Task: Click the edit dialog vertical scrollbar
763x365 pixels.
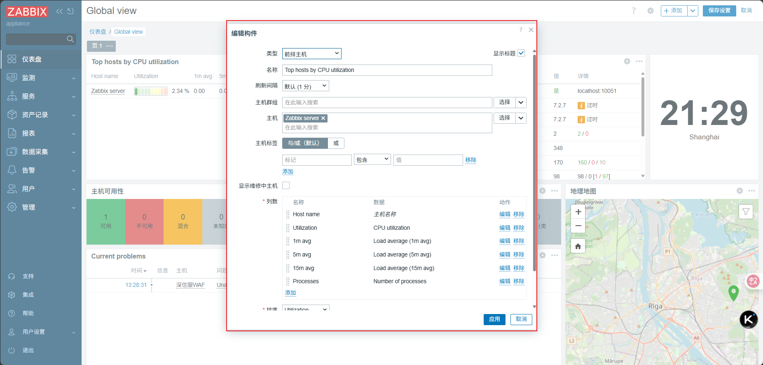Action: tap(534, 162)
